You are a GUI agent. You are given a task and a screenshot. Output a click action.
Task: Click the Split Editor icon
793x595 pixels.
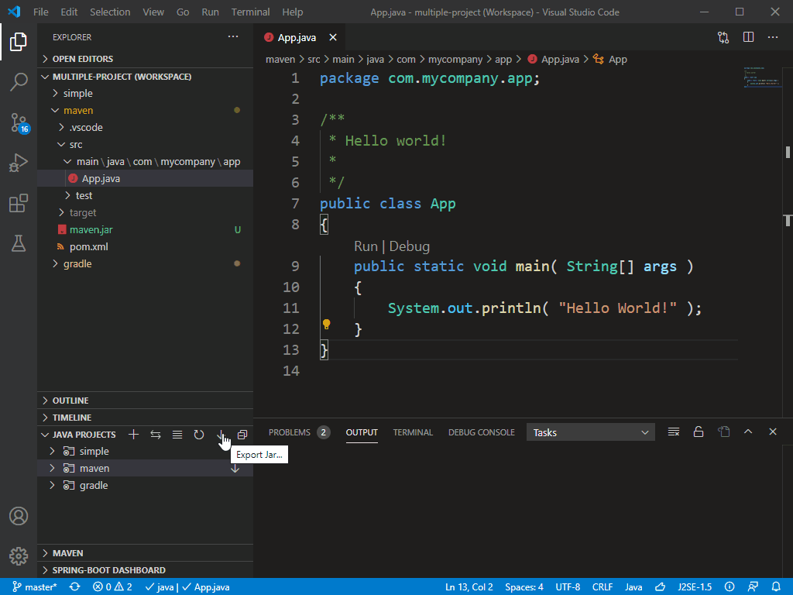point(748,37)
